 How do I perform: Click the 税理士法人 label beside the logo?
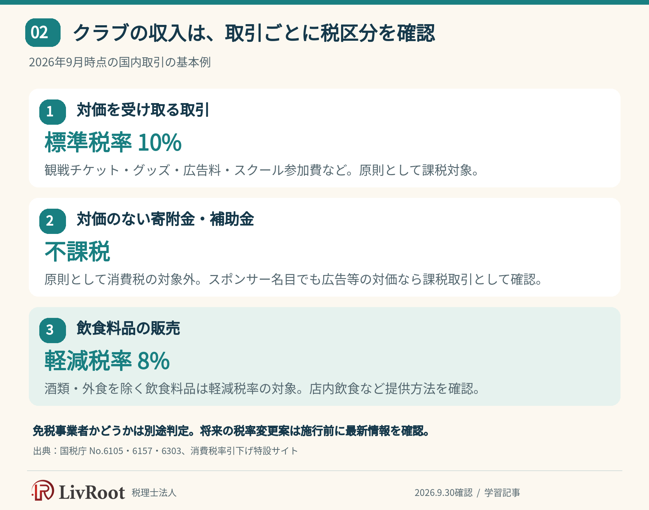tap(154, 493)
